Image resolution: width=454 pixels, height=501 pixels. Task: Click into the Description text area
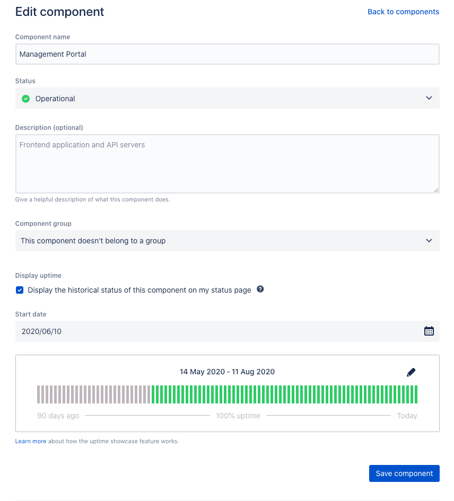point(228,164)
